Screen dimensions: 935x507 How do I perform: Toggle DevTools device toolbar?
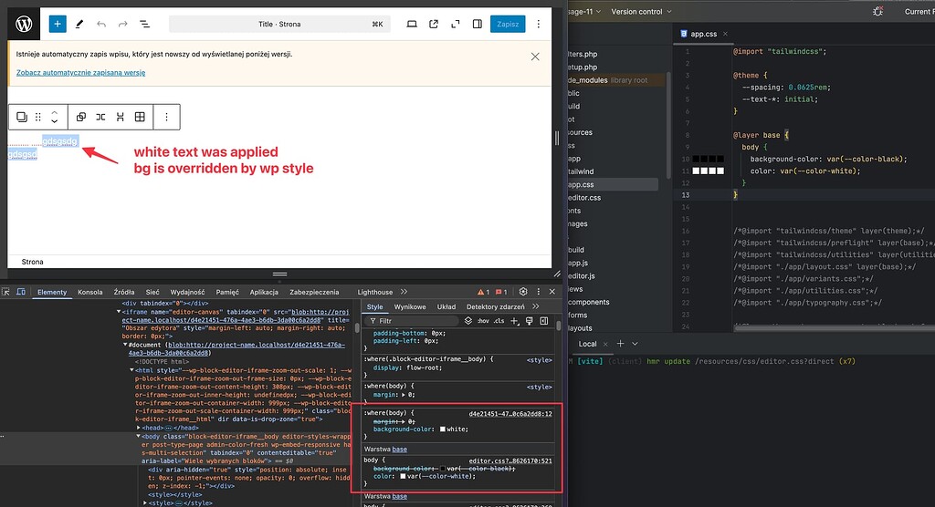point(21,292)
